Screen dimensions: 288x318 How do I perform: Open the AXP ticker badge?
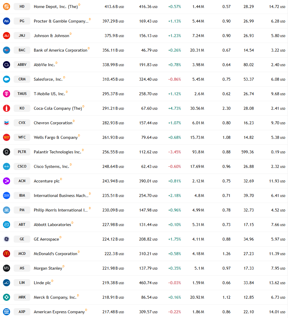pyautogui.click(x=22, y=312)
